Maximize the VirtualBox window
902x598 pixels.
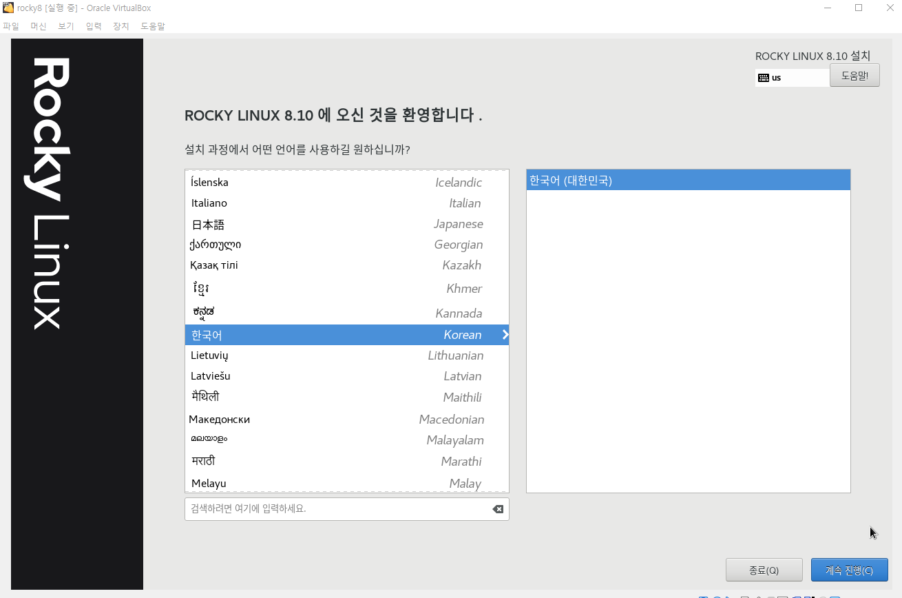coord(859,8)
